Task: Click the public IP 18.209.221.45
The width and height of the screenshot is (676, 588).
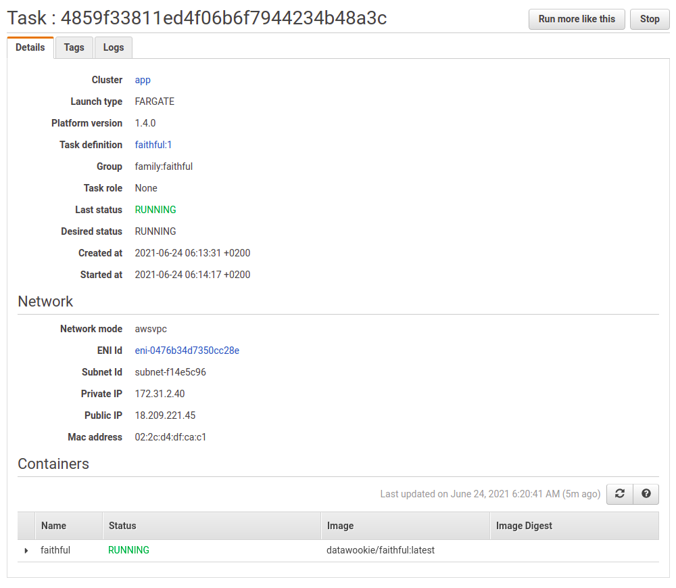Action: [x=165, y=415]
